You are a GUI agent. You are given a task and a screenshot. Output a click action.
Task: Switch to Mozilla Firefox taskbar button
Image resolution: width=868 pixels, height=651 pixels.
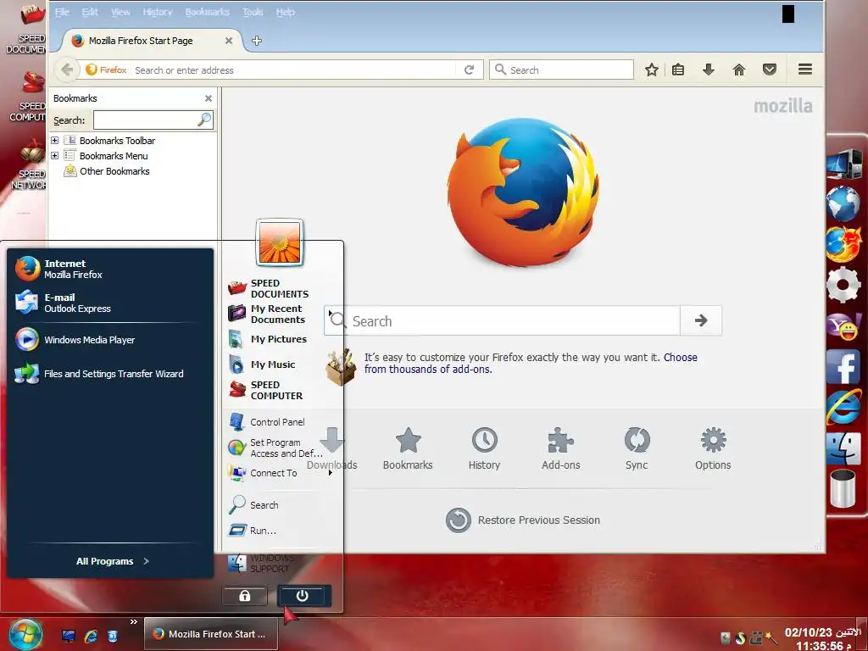click(x=211, y=634)
